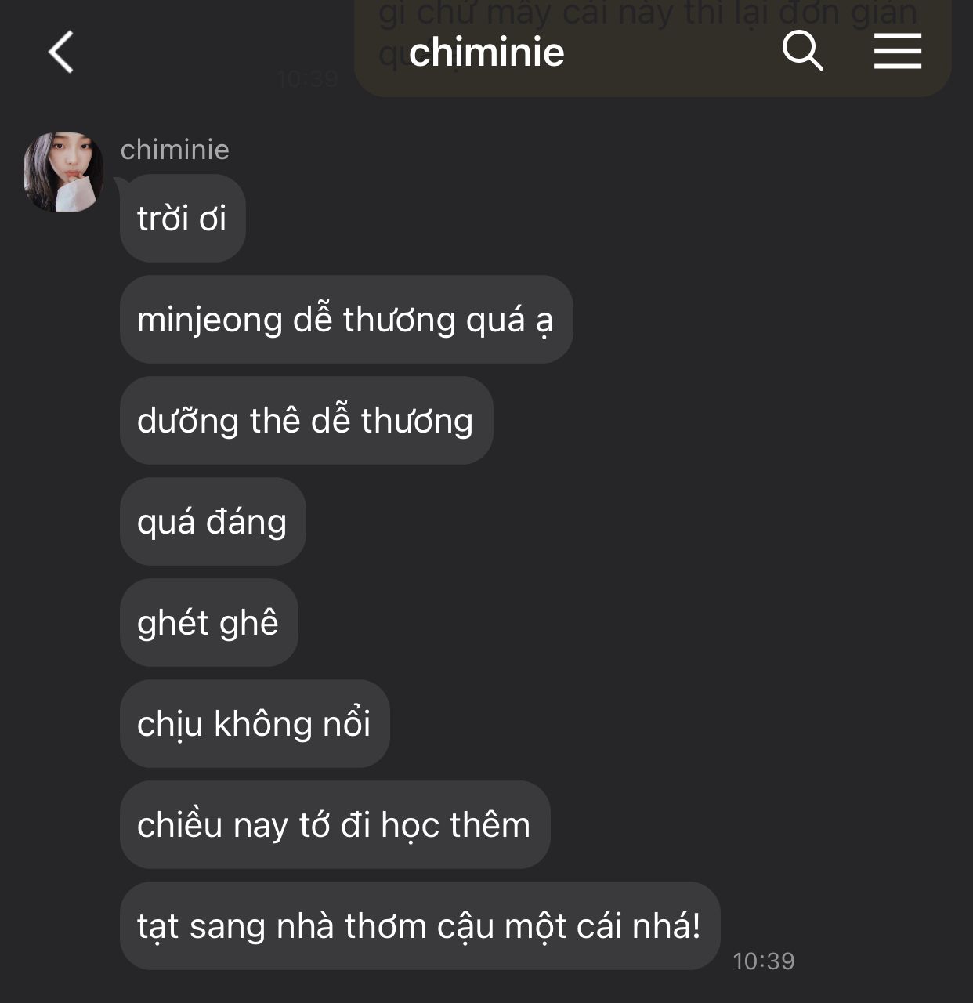This screenshot has width=973, height=1003.
Task: Tap the "trời ơi" message bubble
Action: click(x=183, y=218)
